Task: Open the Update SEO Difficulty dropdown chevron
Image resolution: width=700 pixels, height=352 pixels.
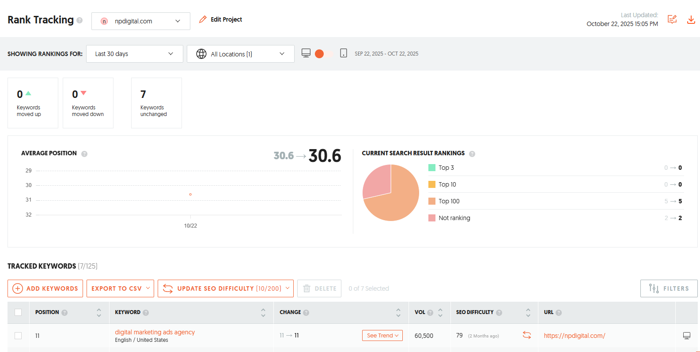Action: (x=288, y=288)
